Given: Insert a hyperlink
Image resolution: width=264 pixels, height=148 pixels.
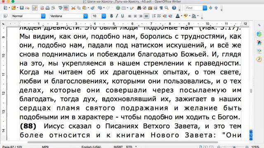Looking at the screenshot, I should click(x=118, y=8).
